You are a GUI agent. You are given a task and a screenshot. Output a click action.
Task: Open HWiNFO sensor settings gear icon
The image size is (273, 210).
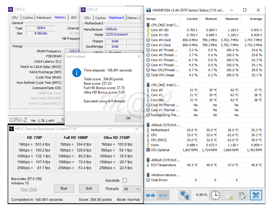pos(242,195)
